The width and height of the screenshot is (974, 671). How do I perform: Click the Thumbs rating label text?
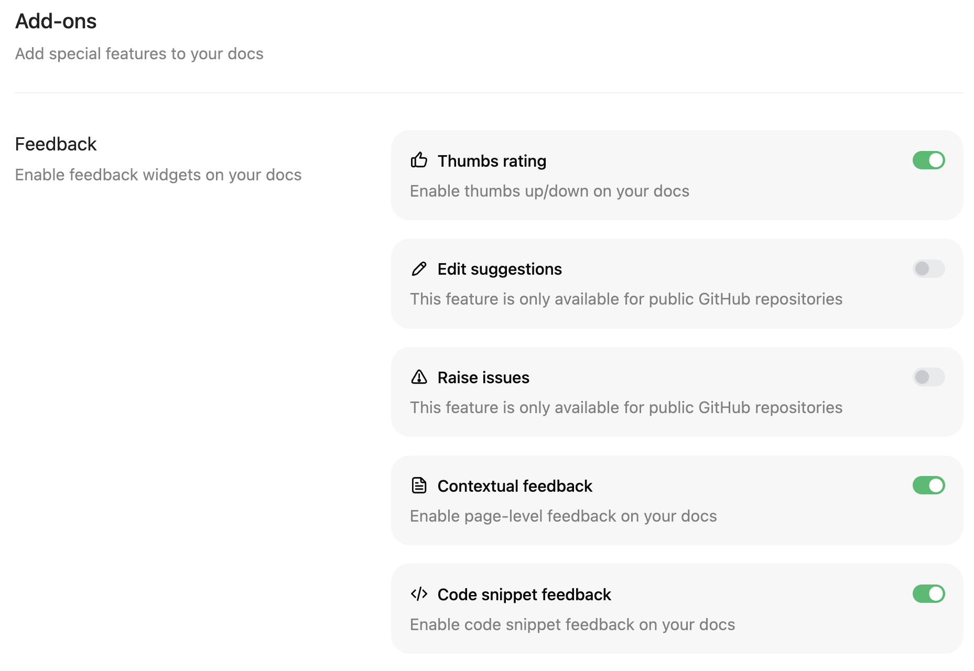[x=492, y=161]
